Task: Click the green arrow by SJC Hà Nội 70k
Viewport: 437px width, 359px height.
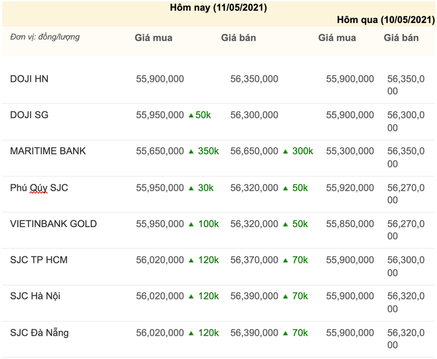Action: click(285, 296)
